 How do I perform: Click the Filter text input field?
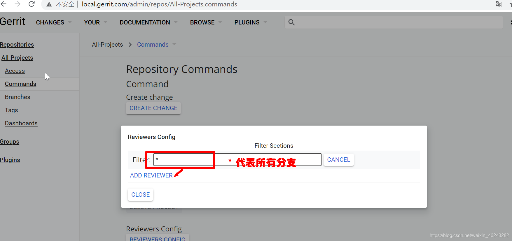click(237, 160)
